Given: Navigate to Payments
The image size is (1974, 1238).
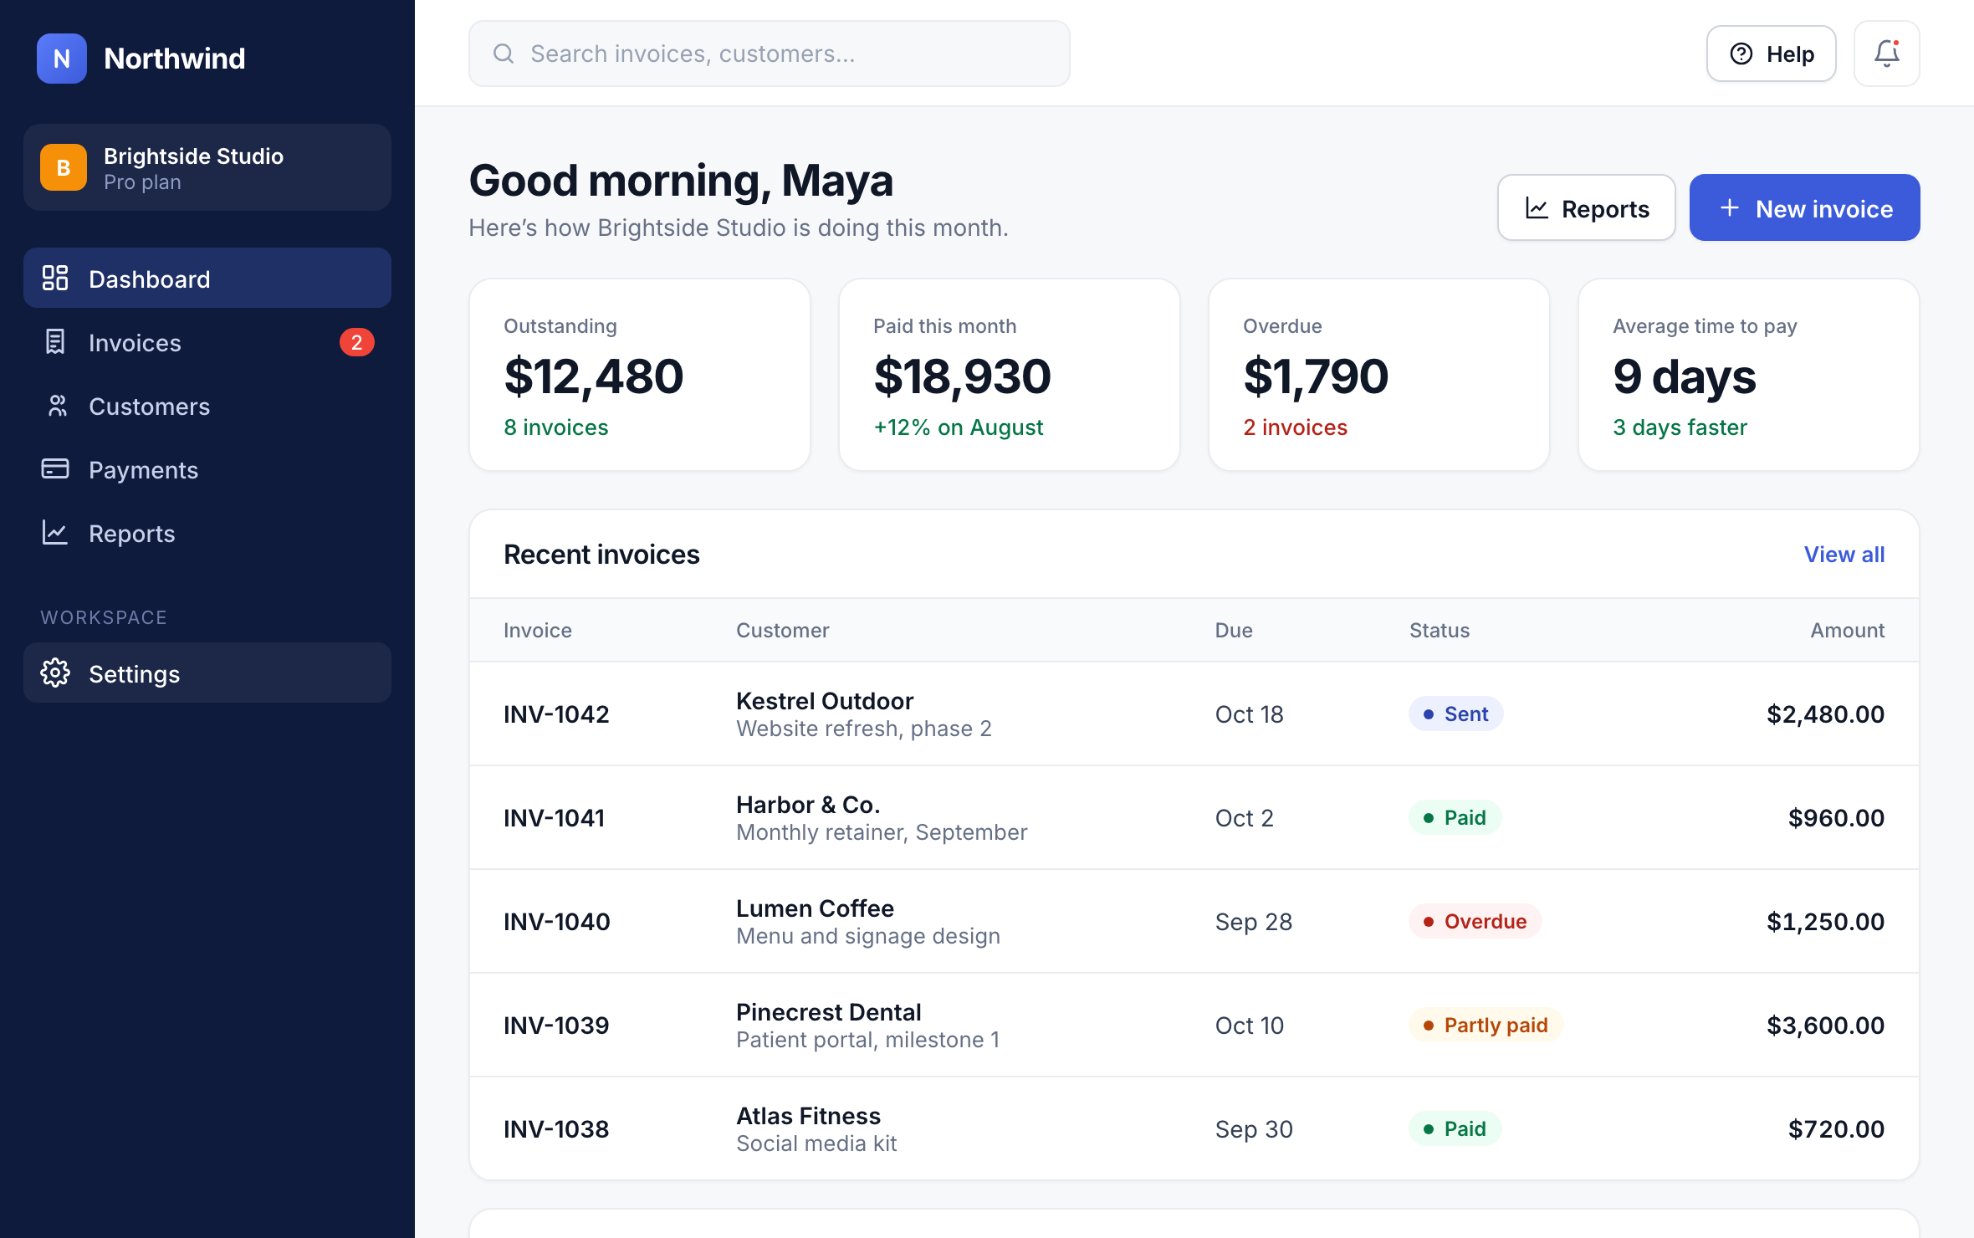Looking at the screenshot, I should (x=207, y=469).
